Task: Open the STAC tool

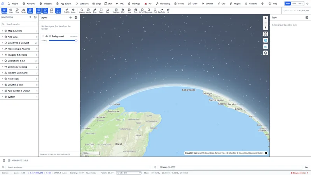Action: pos(123,10)
